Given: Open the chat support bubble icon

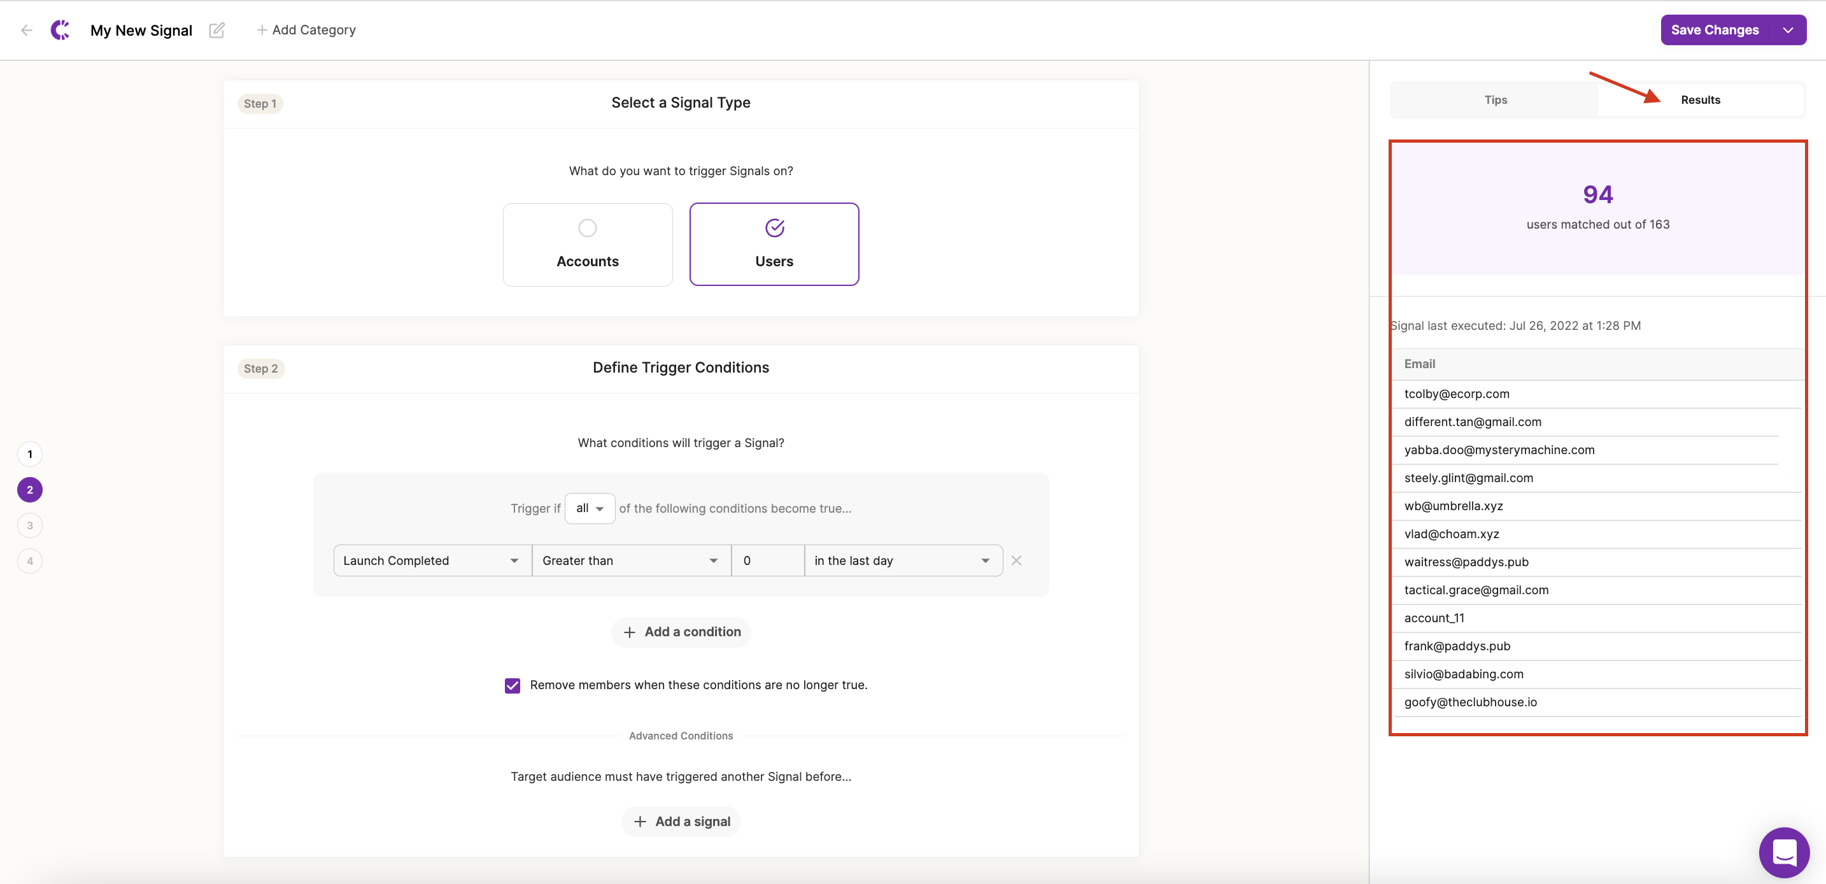Looking at the screenshot, I should (x=1783, y=852).
